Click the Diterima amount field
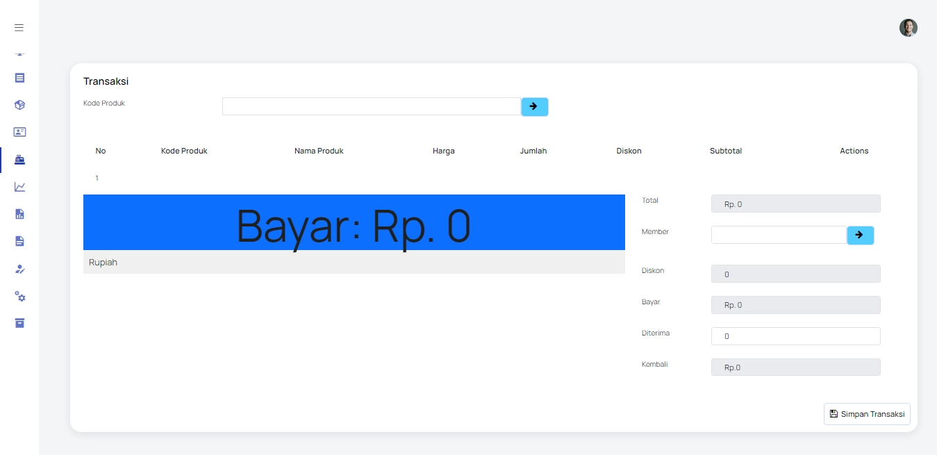Screen dimensions: 937x455 point(796,336)
